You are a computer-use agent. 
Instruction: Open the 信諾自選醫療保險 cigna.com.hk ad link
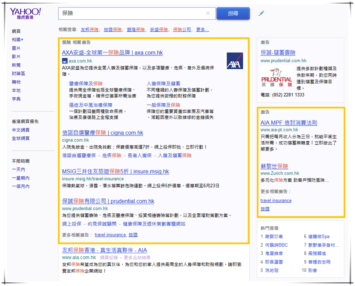102,133
